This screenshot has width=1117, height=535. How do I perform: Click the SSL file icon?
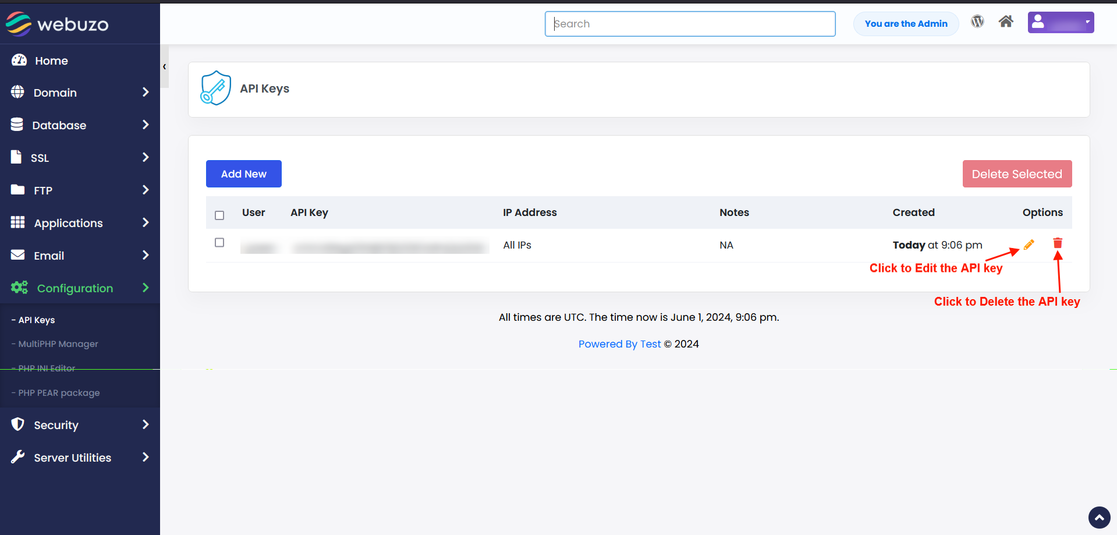pos(16,157)
